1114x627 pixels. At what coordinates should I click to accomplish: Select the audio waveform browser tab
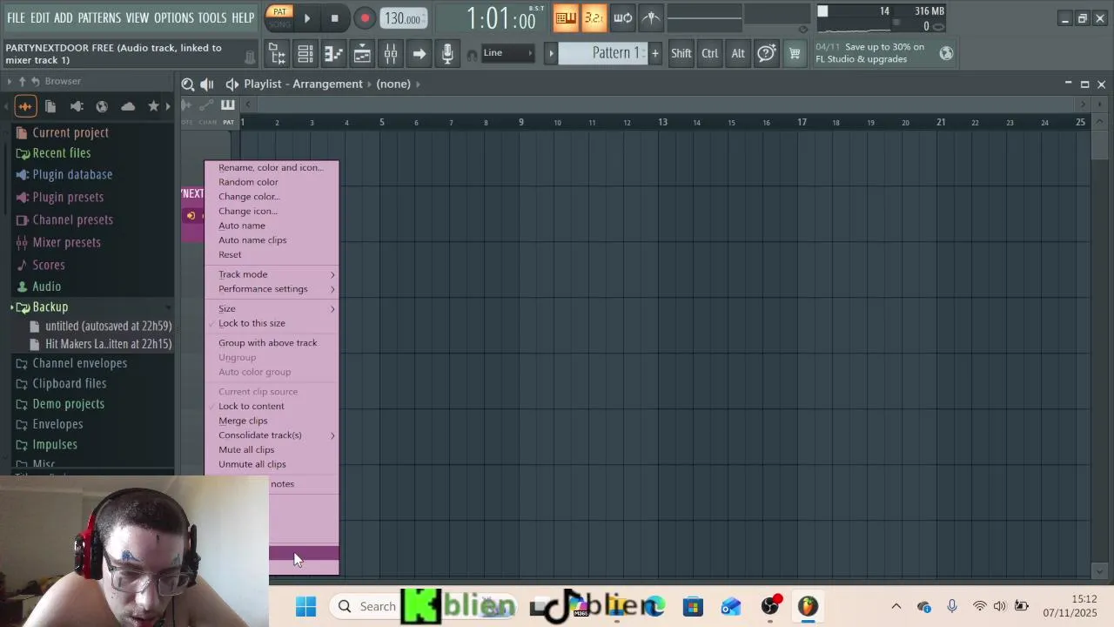[x=24, y=106]
